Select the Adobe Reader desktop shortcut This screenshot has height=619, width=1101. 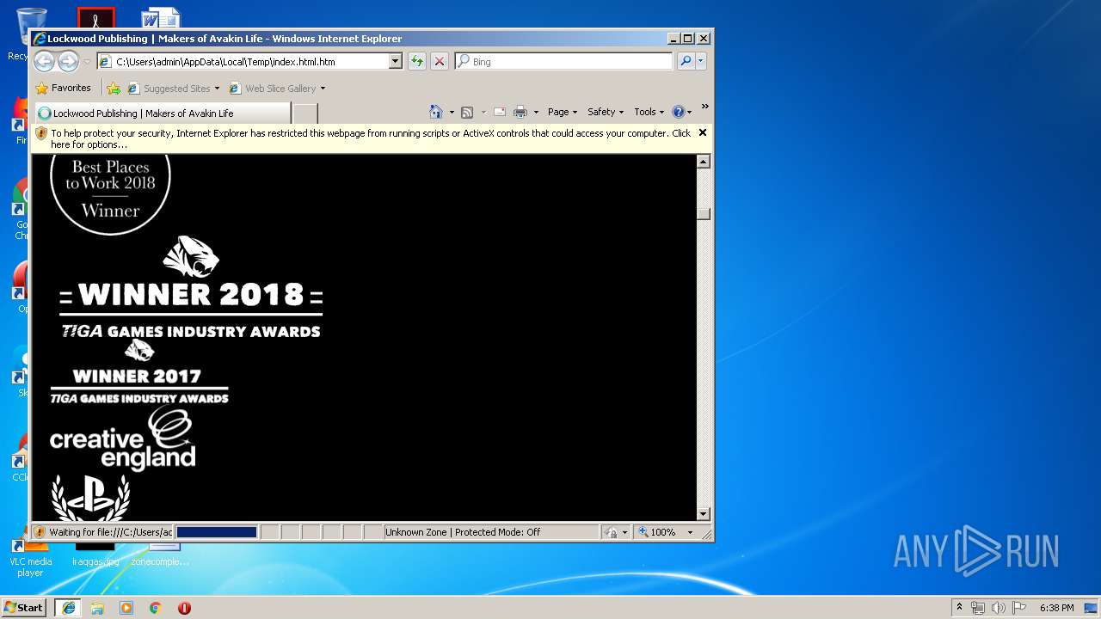coord(95,17)
